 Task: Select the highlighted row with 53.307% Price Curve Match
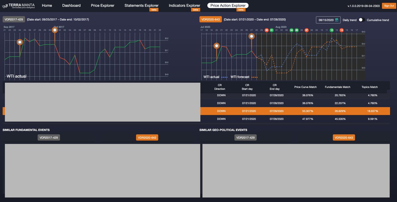[298, 111]
